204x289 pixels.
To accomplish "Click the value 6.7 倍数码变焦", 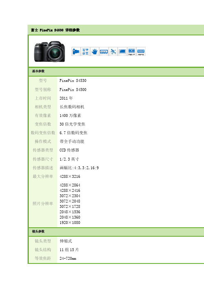I will click(x=74, y=133).
